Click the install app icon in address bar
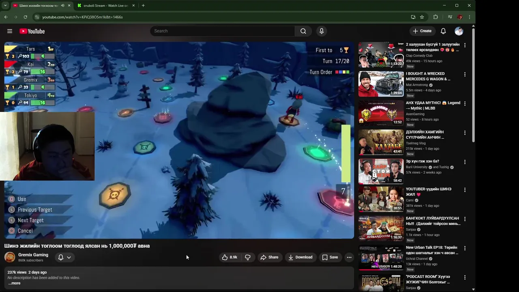This screenshot has height=292, width=519. tap(413, 17)
